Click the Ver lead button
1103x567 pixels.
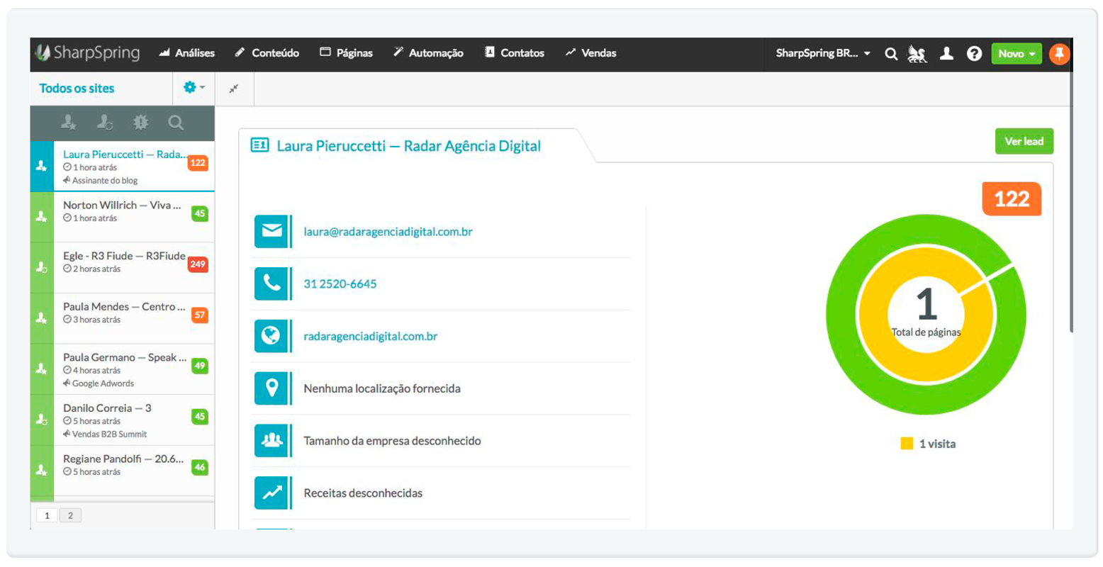1024,141
